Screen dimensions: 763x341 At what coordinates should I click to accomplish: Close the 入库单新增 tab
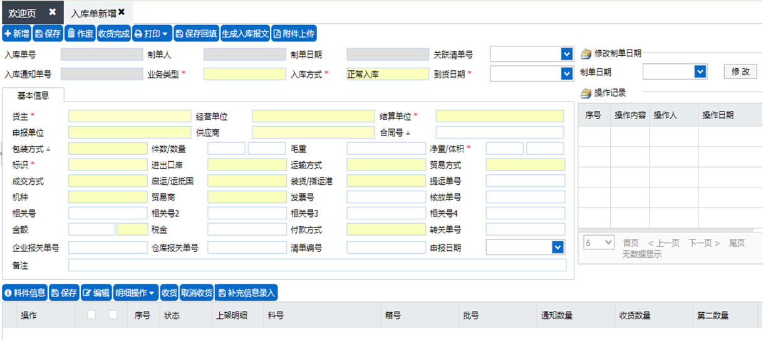tap(122, 12)
